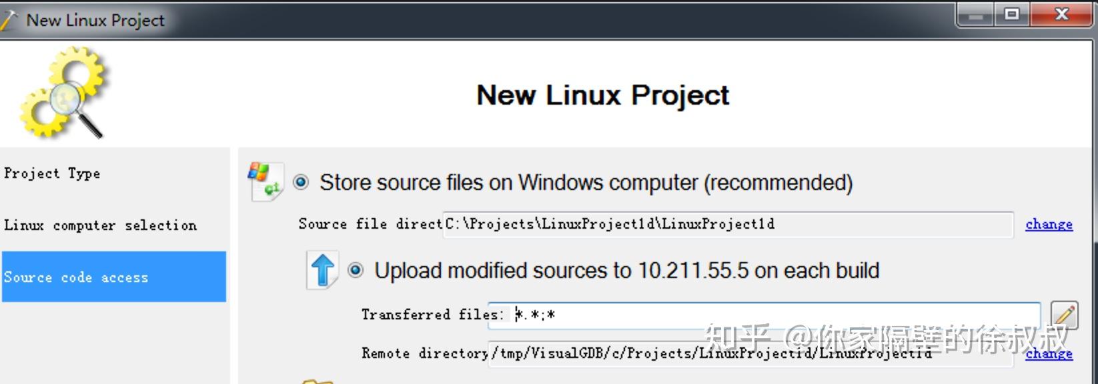Click the New Linux Project heading
The image size is (1098, 384).
(x=603, y=95)
